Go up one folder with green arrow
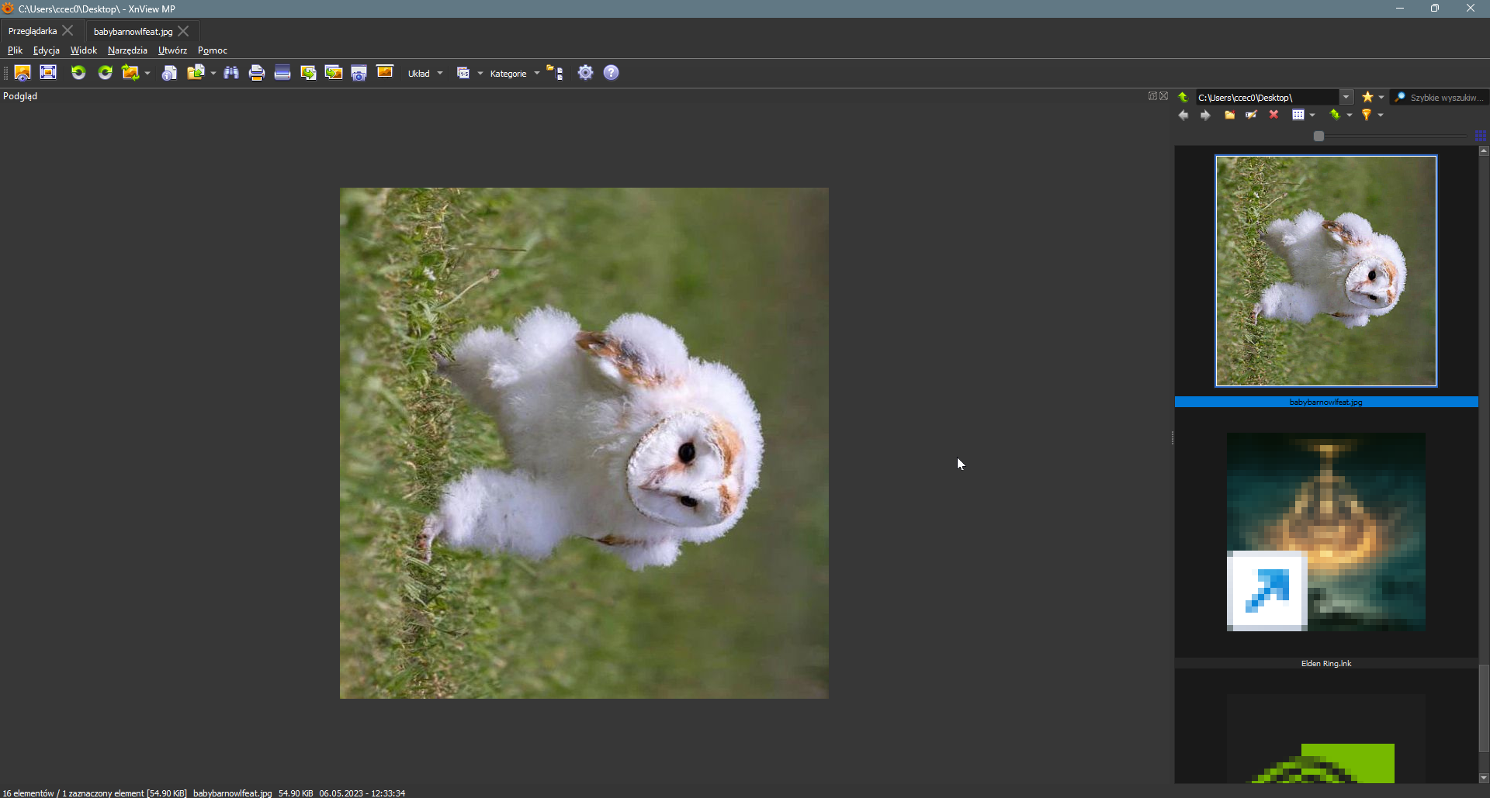This screenshot has width=1490, height=798. tap(1183, 98)
